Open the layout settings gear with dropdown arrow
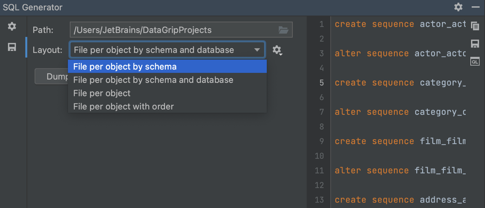485x208 pixels. pyautogui.click(x=277, y=50)
